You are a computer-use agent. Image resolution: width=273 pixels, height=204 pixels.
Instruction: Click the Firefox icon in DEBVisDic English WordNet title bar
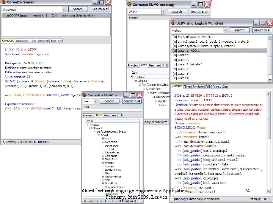point(173,23)
